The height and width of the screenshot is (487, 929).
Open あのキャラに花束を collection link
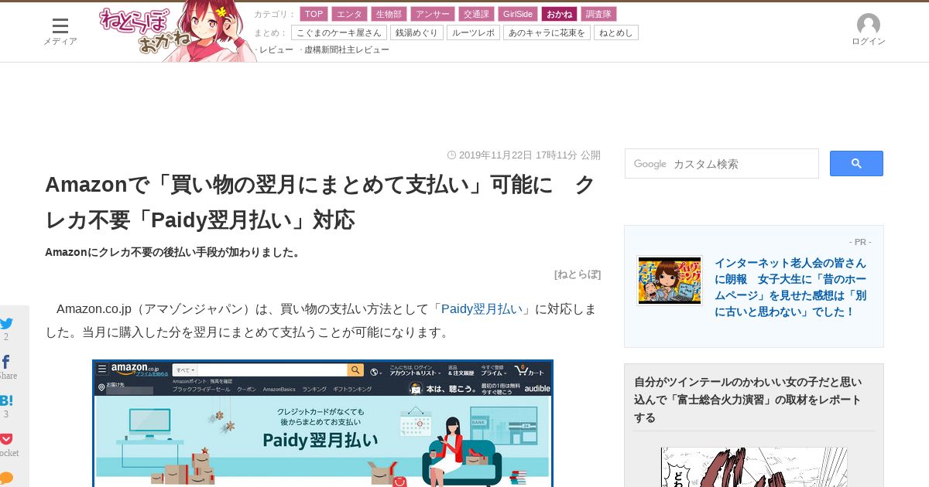point(547,32)
